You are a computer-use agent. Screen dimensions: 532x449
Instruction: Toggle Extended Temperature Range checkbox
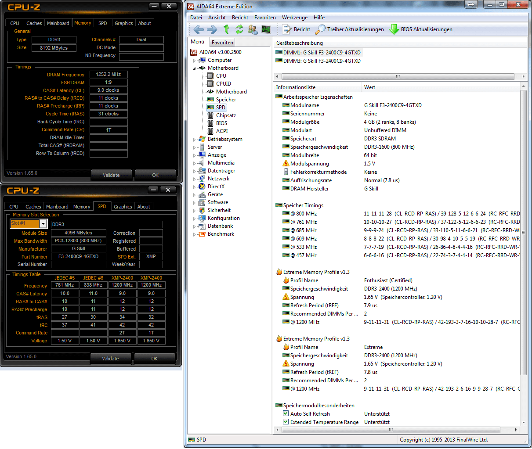286,422
